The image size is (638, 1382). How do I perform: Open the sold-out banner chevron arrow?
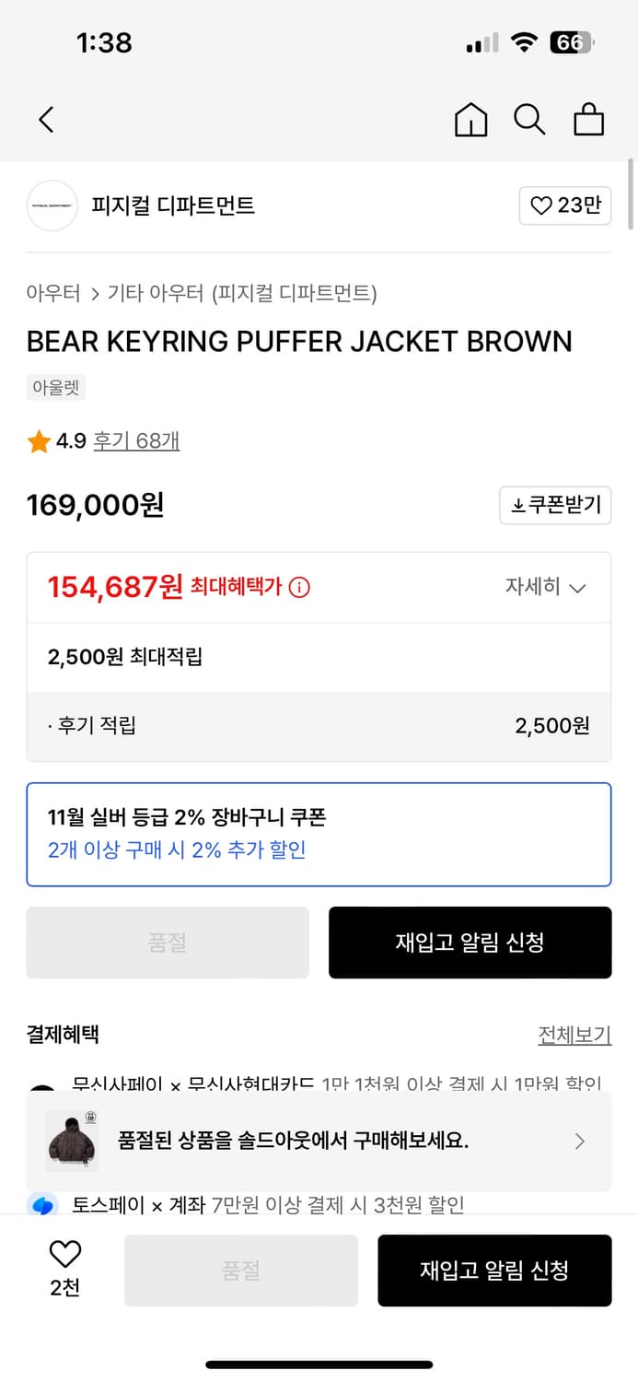pyautogui.click(x=579, y=1142)
